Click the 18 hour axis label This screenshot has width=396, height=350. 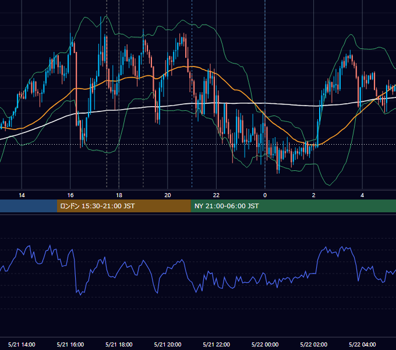119,195
